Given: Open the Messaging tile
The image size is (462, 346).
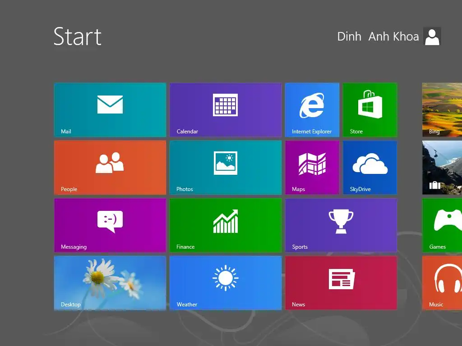Looking at the screenshot, I should pyautogui.click(x=110, y=225).
